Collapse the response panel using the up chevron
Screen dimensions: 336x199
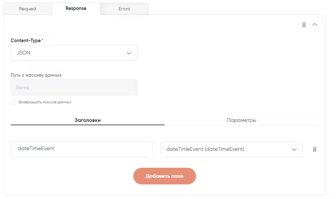(314, 25)
